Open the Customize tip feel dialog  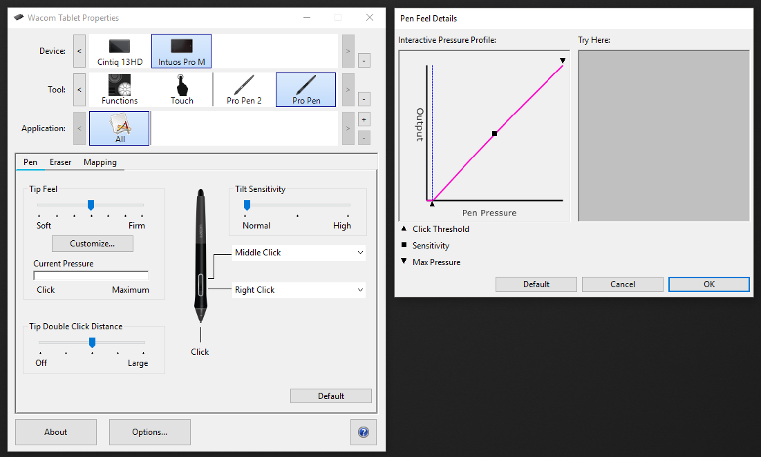pyautogui.click(x=92, y=243)
